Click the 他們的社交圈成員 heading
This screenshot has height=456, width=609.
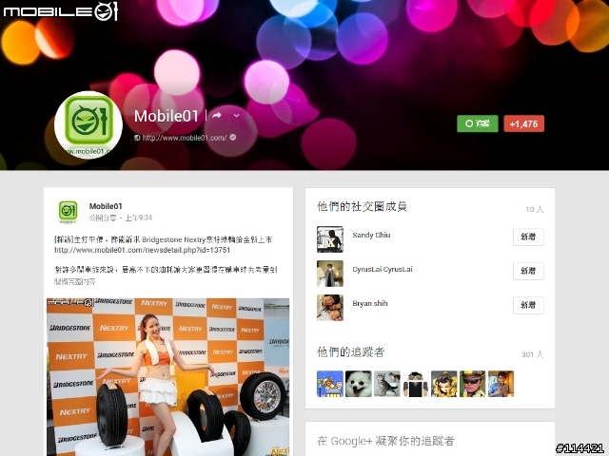tap(362, 207)
